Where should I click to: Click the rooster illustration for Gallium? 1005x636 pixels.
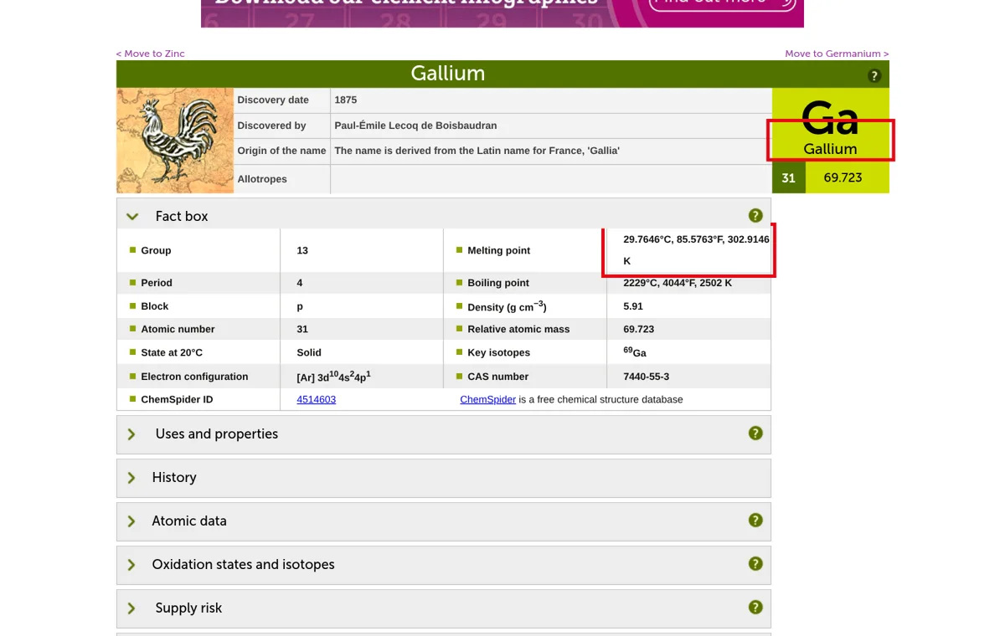(175, 141)
